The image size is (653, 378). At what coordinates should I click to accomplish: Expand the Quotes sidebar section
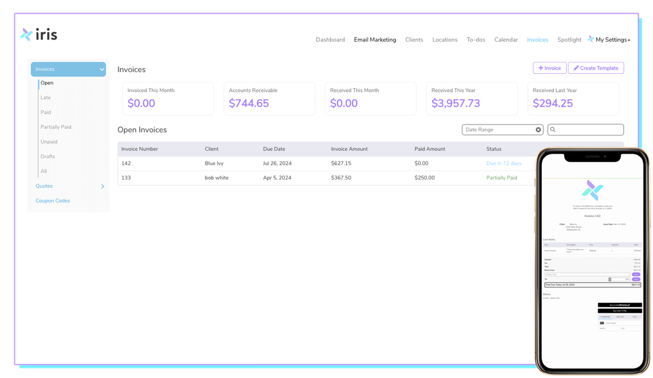[x=102, y=186]
